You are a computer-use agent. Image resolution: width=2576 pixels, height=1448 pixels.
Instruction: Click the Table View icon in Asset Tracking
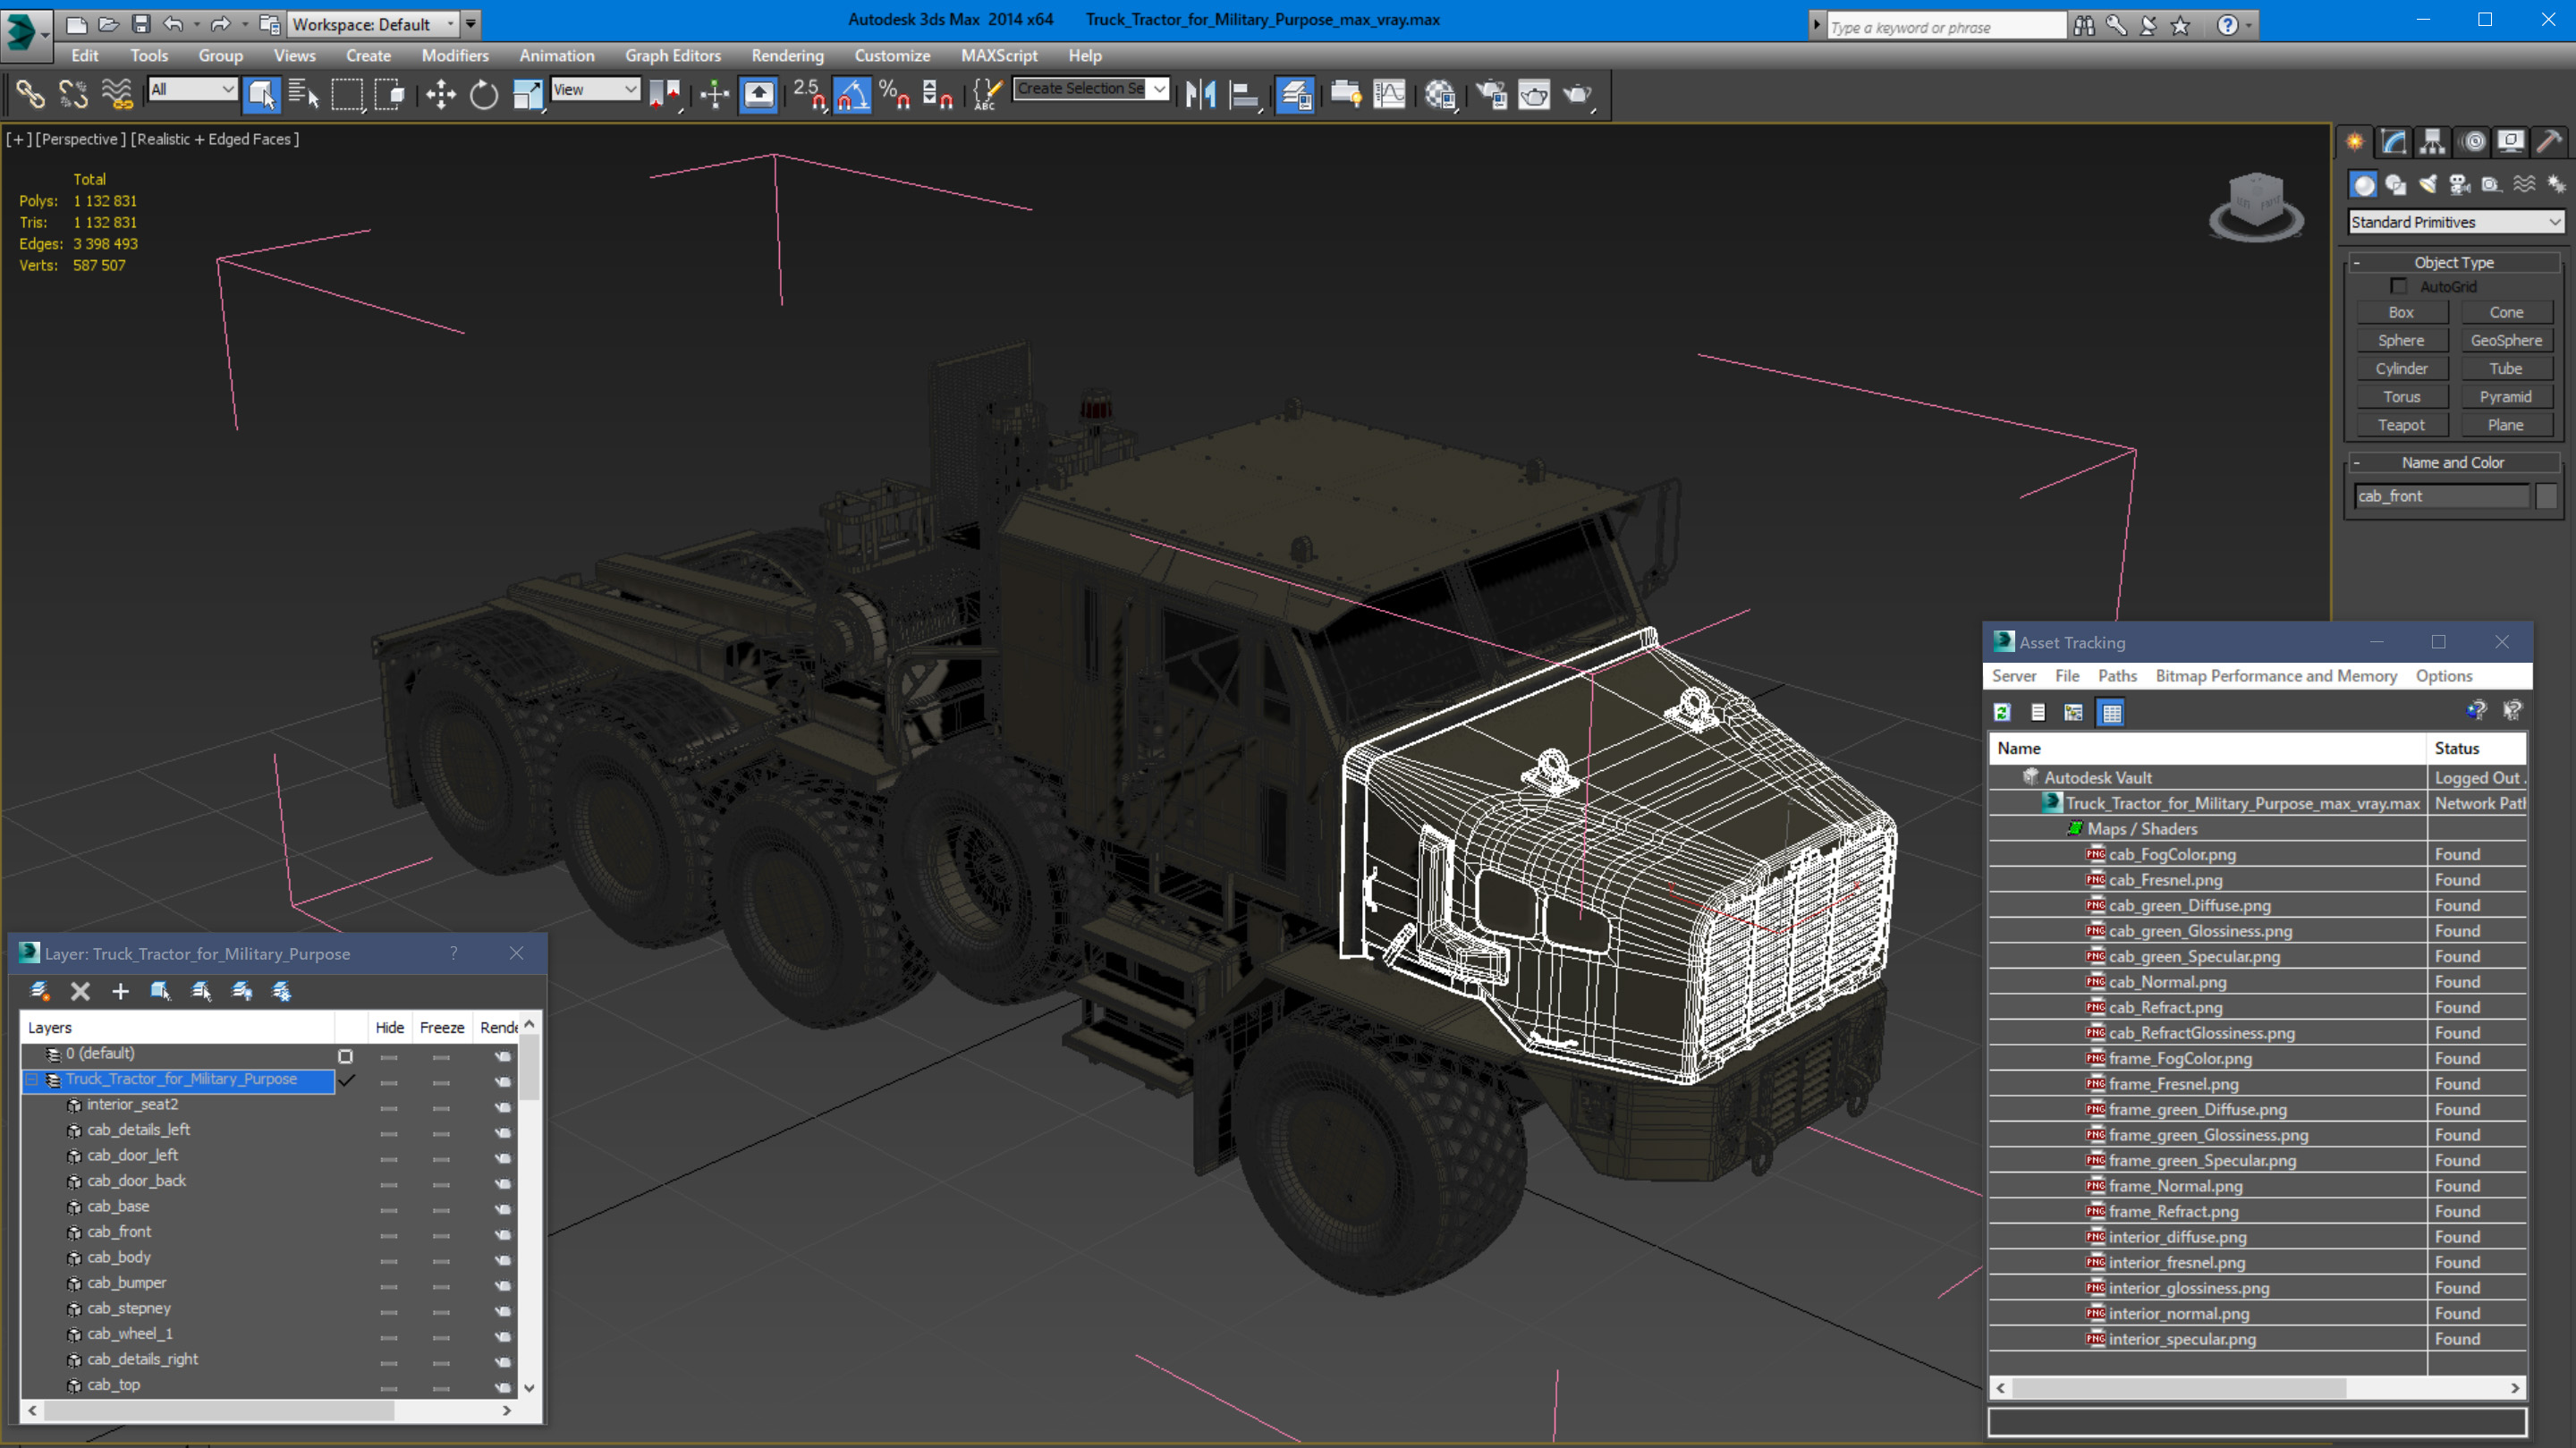(2112, 712)
